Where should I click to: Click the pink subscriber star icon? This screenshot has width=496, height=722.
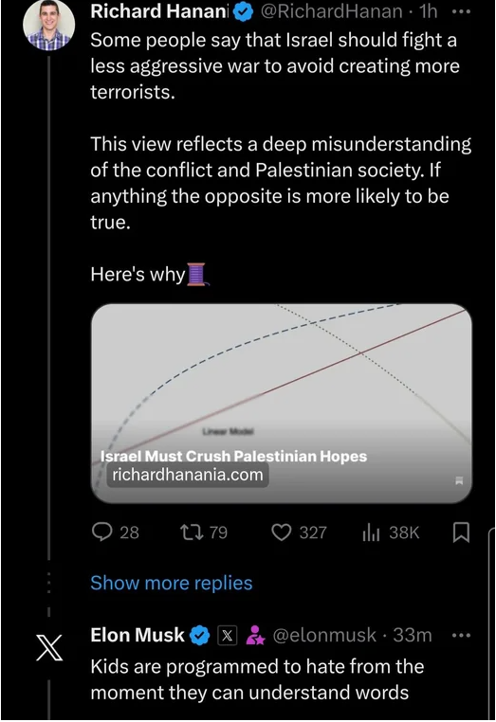[255, 636]
